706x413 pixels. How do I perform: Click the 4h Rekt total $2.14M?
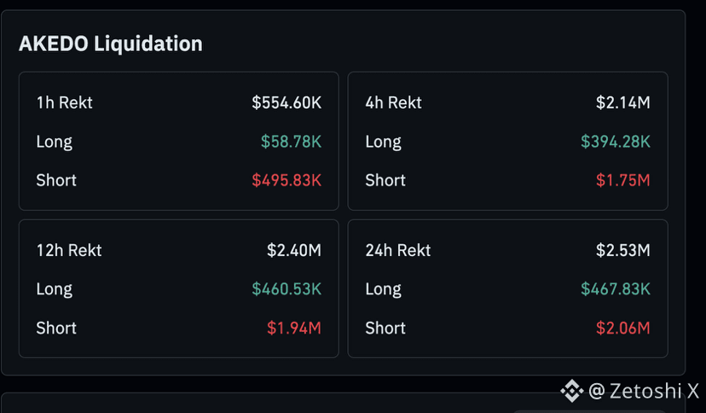(623, 102)
